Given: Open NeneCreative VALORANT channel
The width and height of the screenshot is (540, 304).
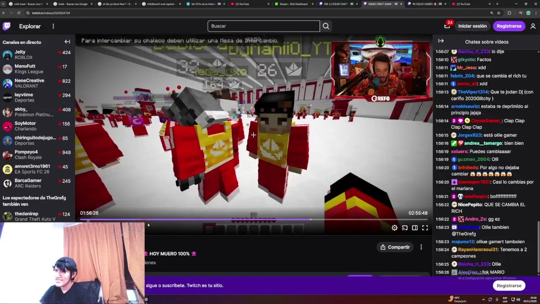Looking at the screenshot, I should pos(37,84).
